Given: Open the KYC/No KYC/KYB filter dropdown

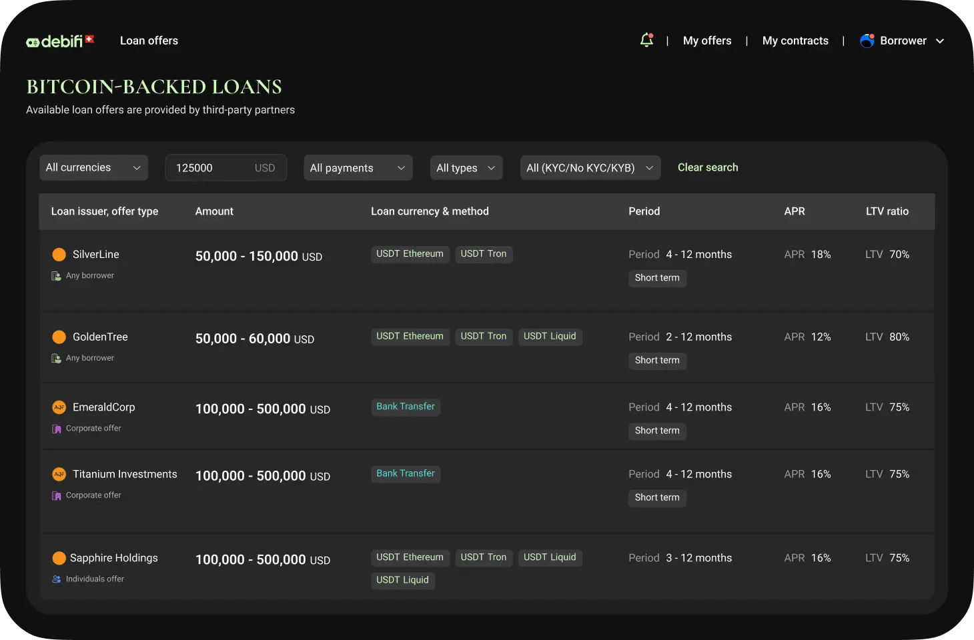Looking at the screenshot, I should click(x=590, y=168).
